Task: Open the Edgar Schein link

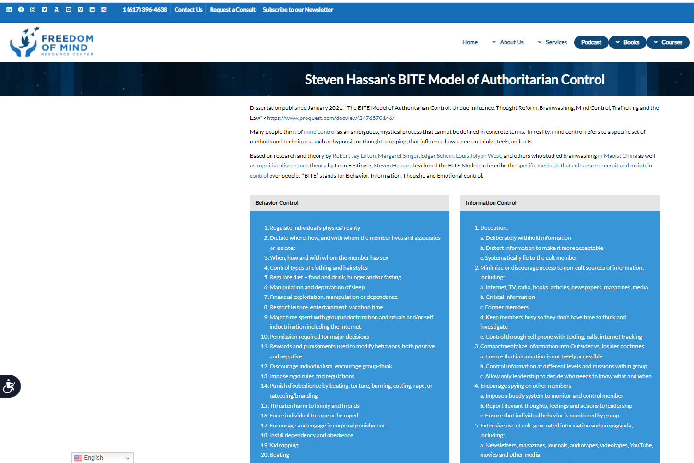Action: 437,156
